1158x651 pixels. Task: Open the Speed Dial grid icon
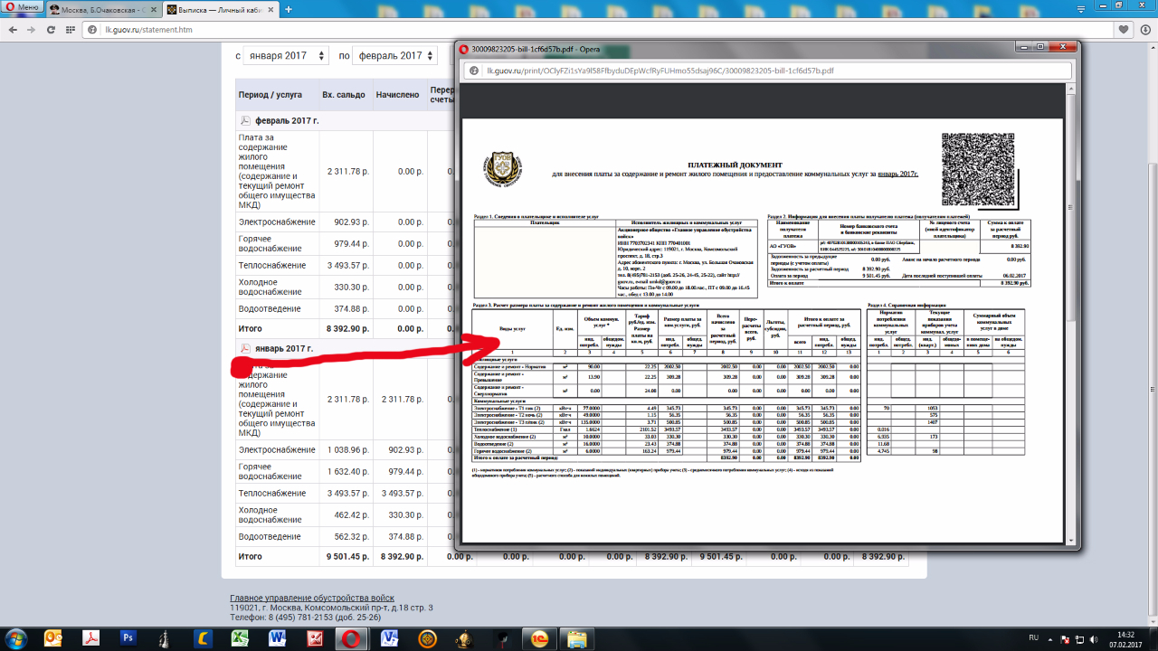click(69, 30)
